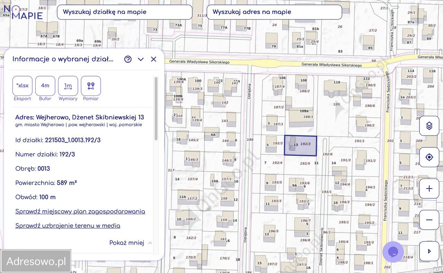443x273 pixels.
Task: Open Sprawdź uzbrojenie terenu w media link
Action: 68,226
